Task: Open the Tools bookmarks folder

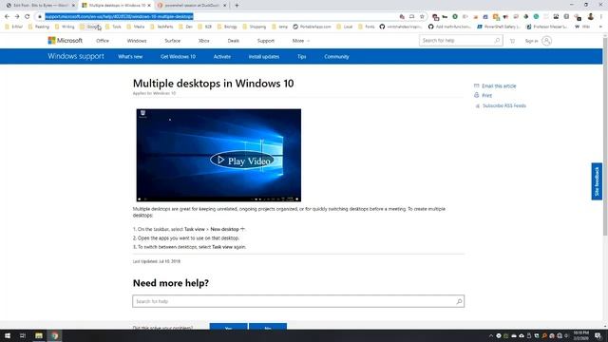Action: click(113, 27)
